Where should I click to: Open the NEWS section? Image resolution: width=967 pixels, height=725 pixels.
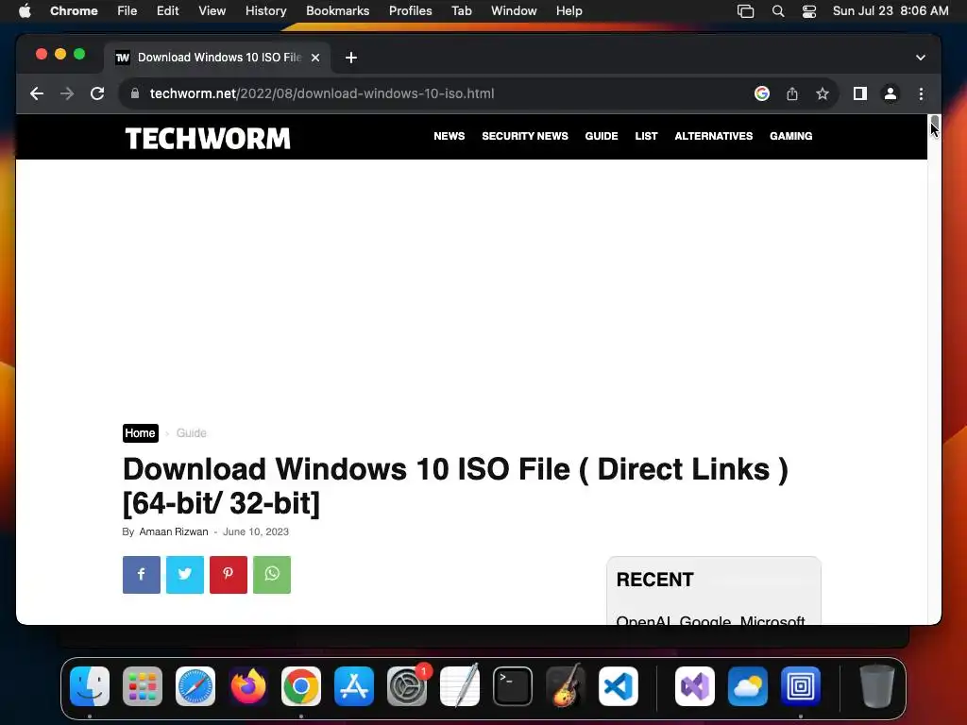click(449, 136)
